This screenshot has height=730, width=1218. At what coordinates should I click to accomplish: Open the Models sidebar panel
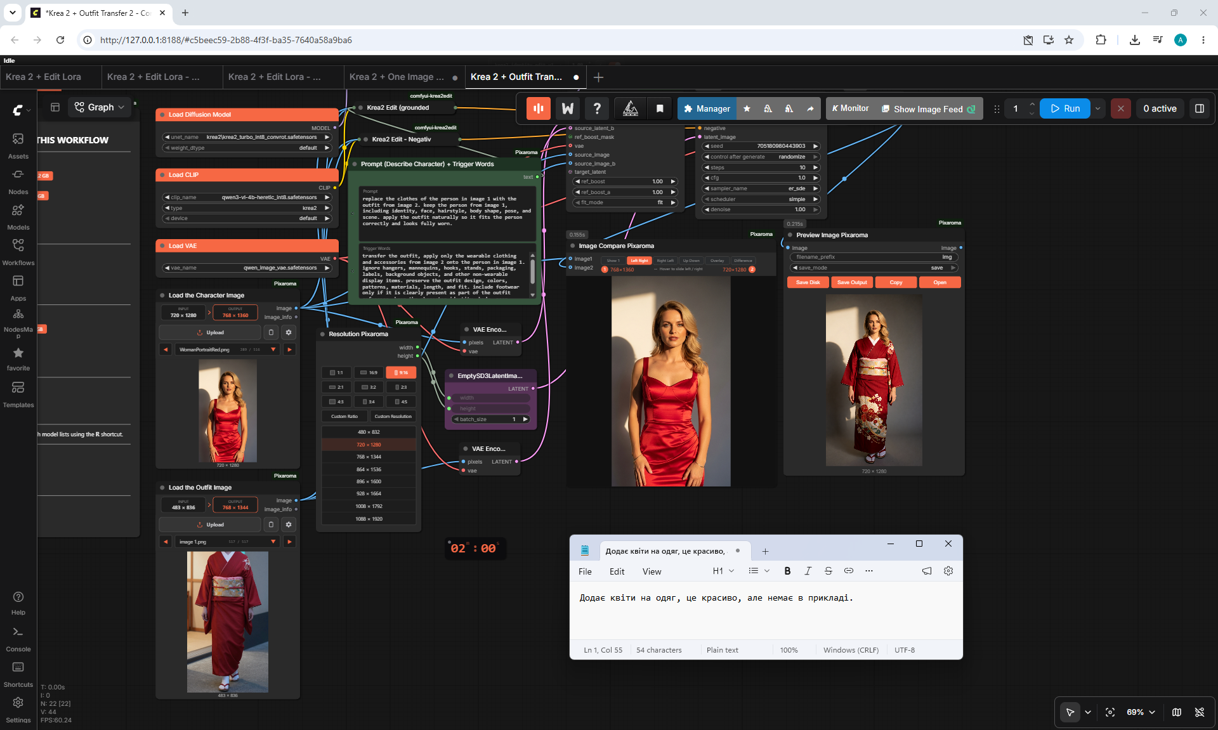[18, 216]
